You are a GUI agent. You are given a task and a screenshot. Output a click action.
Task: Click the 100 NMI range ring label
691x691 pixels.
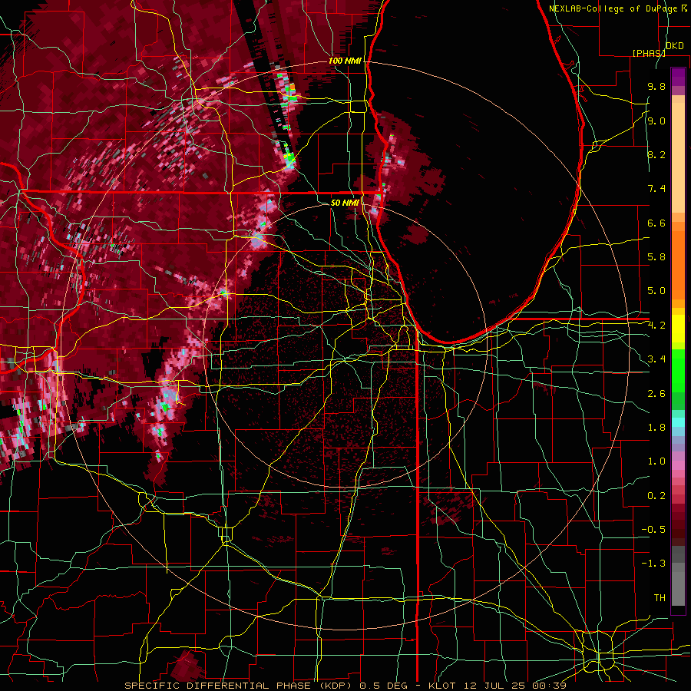pyautogui.click(x=345, y=61)
